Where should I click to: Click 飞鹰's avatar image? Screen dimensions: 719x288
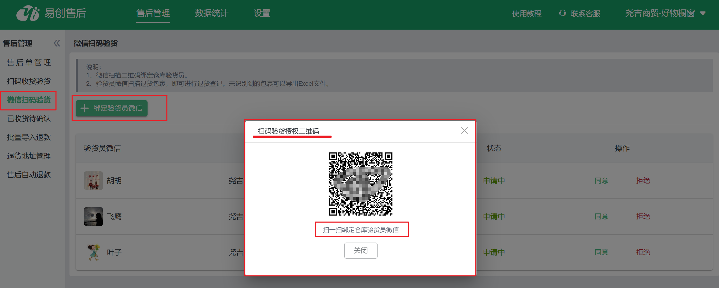tap(93, 216)
